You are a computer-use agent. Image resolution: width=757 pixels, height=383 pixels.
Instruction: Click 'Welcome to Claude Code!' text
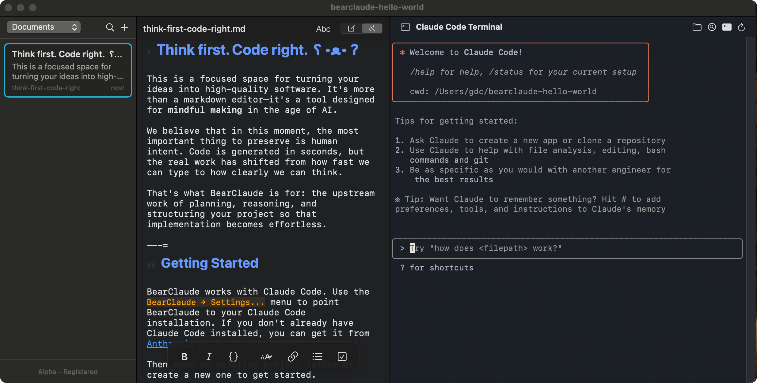click(x=466, y=52)
